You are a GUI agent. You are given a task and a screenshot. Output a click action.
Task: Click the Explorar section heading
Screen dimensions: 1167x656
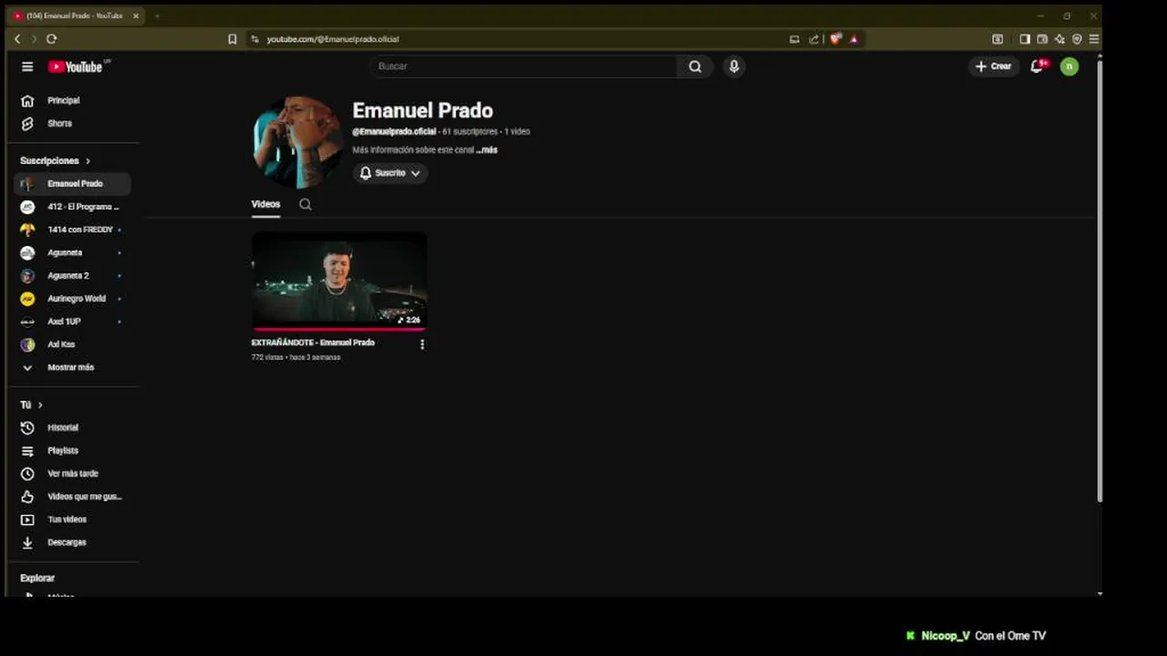click(x=37, y=578)
